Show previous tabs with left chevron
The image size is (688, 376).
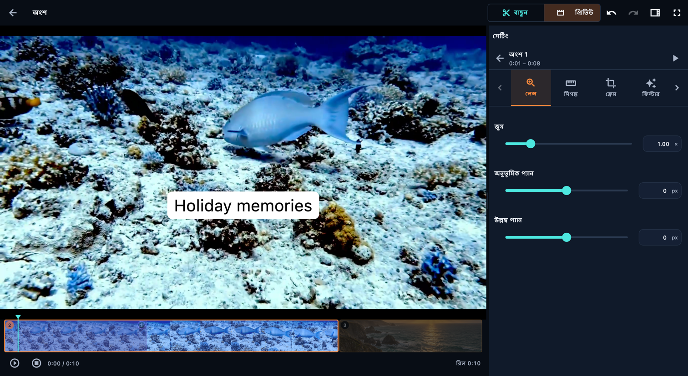[500, 88]
